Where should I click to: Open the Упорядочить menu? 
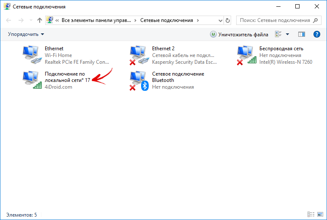click(26, 34)
